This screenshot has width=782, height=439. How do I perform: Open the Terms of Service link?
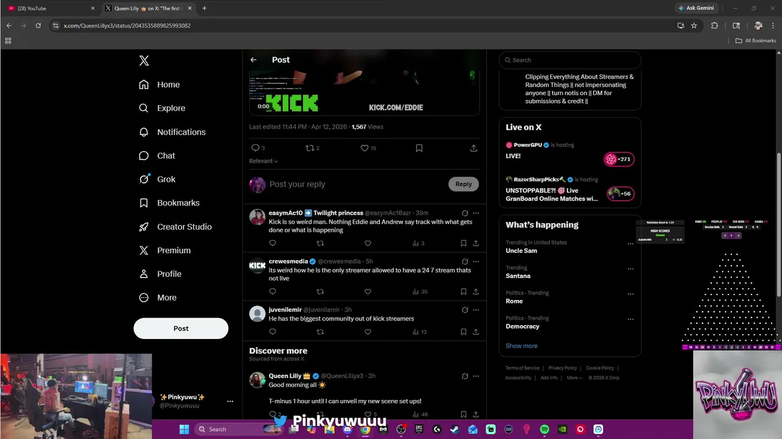[522, 368]
